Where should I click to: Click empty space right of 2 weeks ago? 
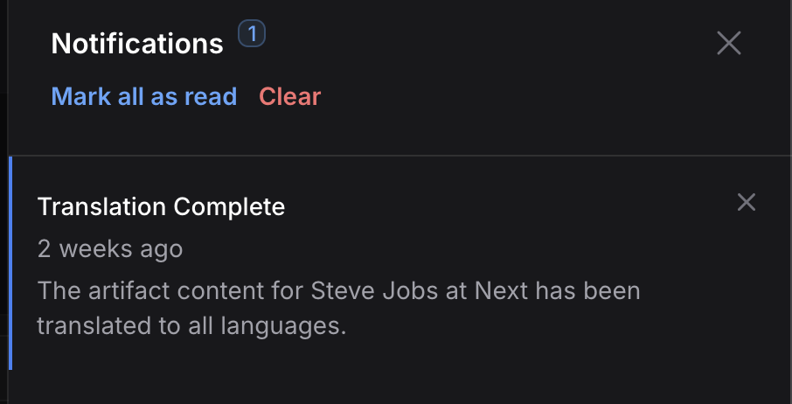tap(437, 248)
